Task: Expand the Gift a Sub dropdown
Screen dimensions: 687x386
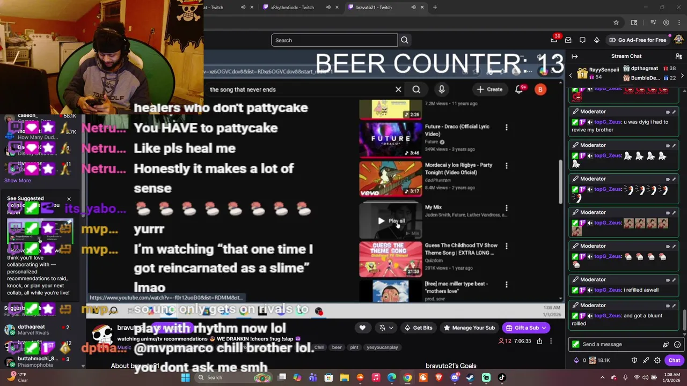Action: coord(544,328)
